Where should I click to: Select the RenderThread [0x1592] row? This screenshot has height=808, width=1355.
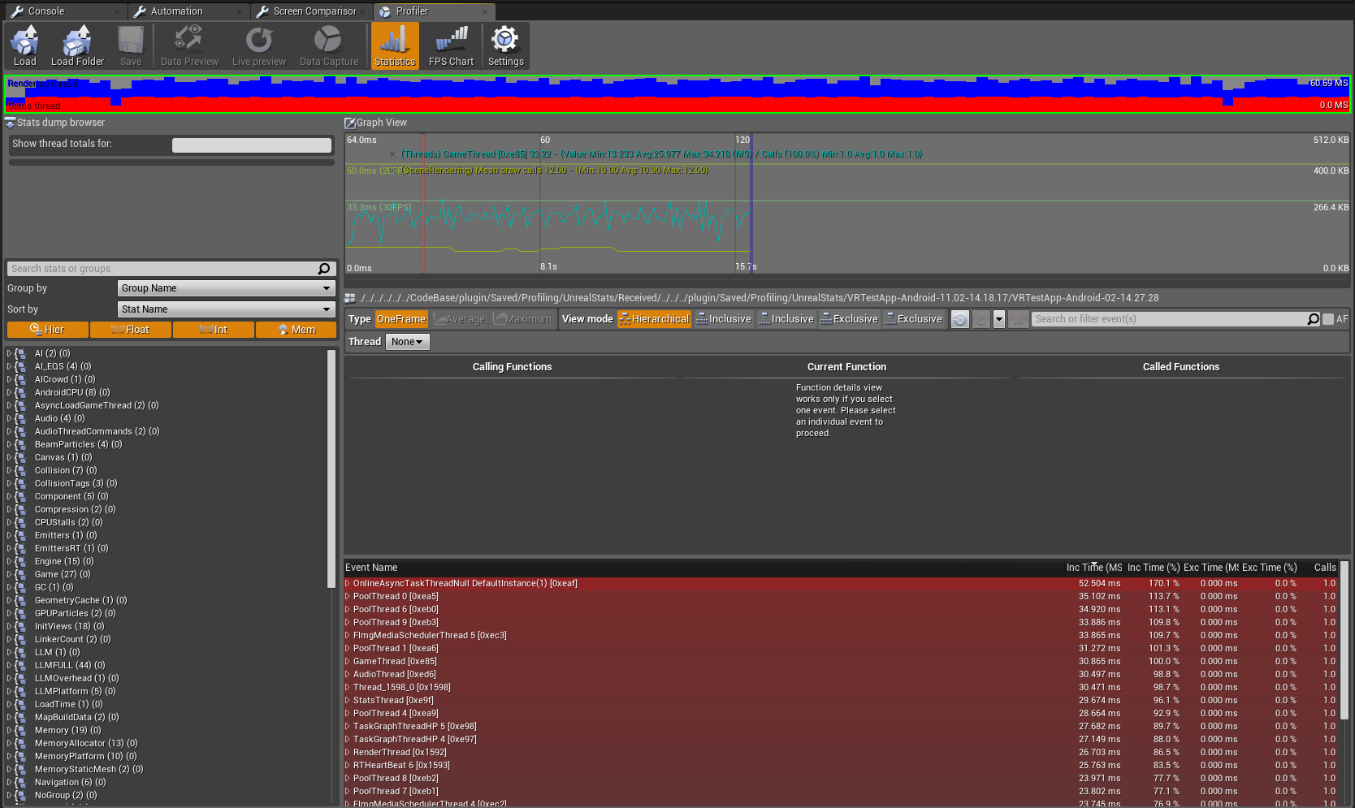point(842,752)
